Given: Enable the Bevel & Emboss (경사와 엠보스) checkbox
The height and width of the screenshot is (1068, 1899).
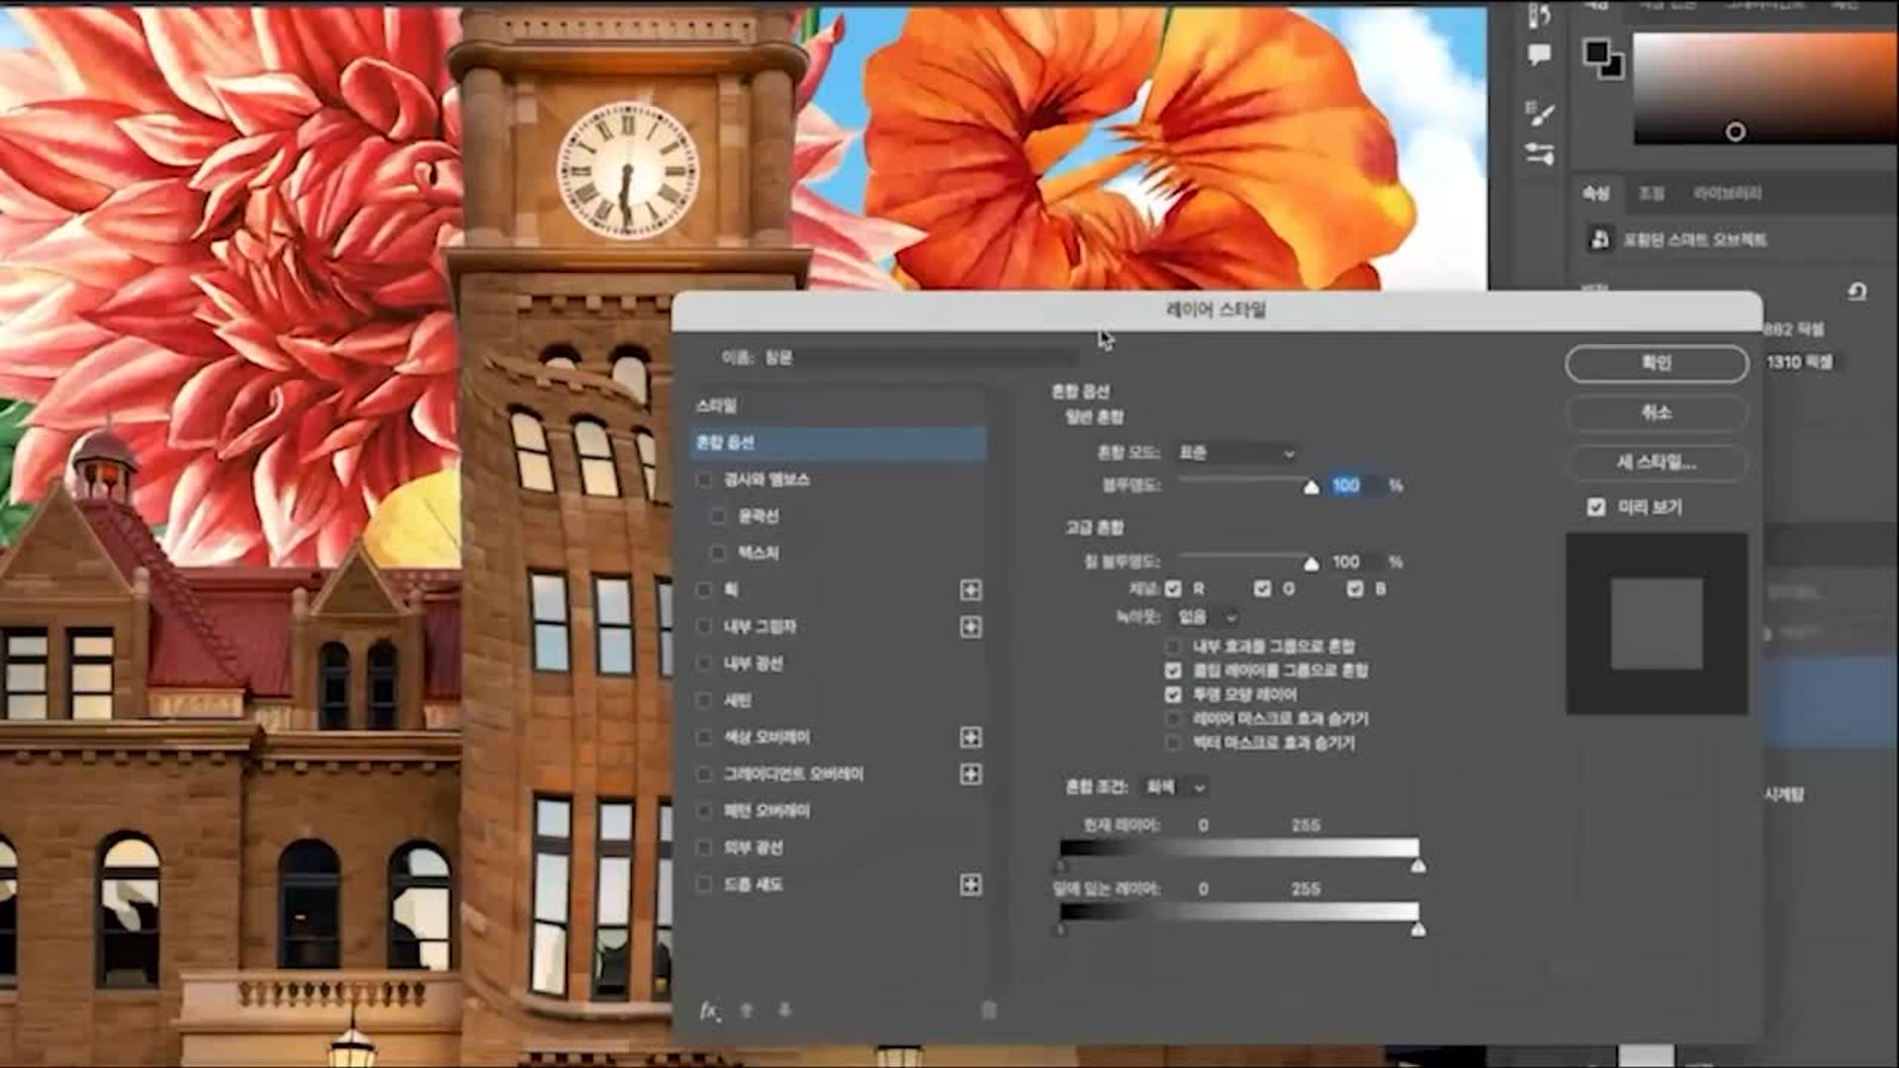Looking at the screenshot, I should pyautogui.click(x=704, y=480).
